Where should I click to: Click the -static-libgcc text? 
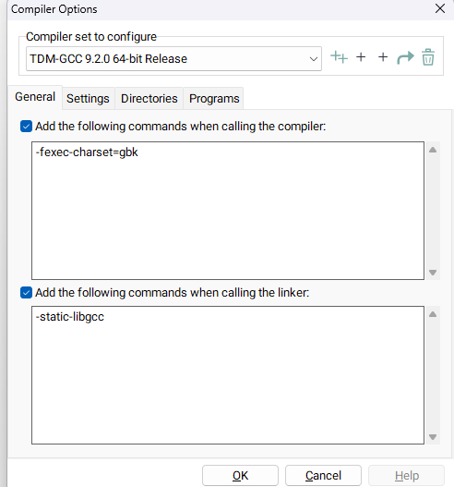click(x=70, y=317)
